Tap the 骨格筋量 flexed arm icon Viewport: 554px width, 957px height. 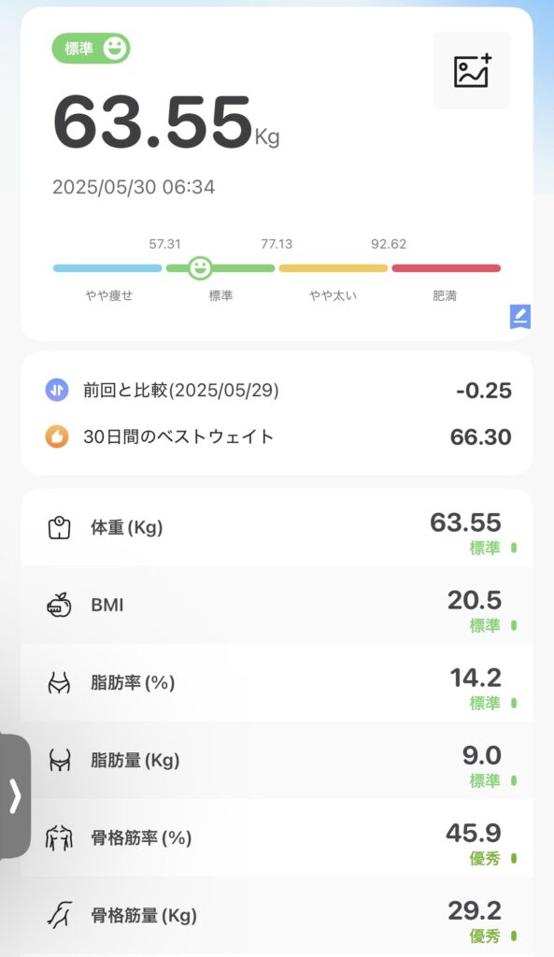click(x=59, y=916)
